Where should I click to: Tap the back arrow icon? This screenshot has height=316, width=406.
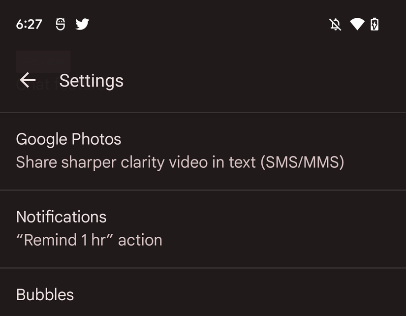(28, 80)
